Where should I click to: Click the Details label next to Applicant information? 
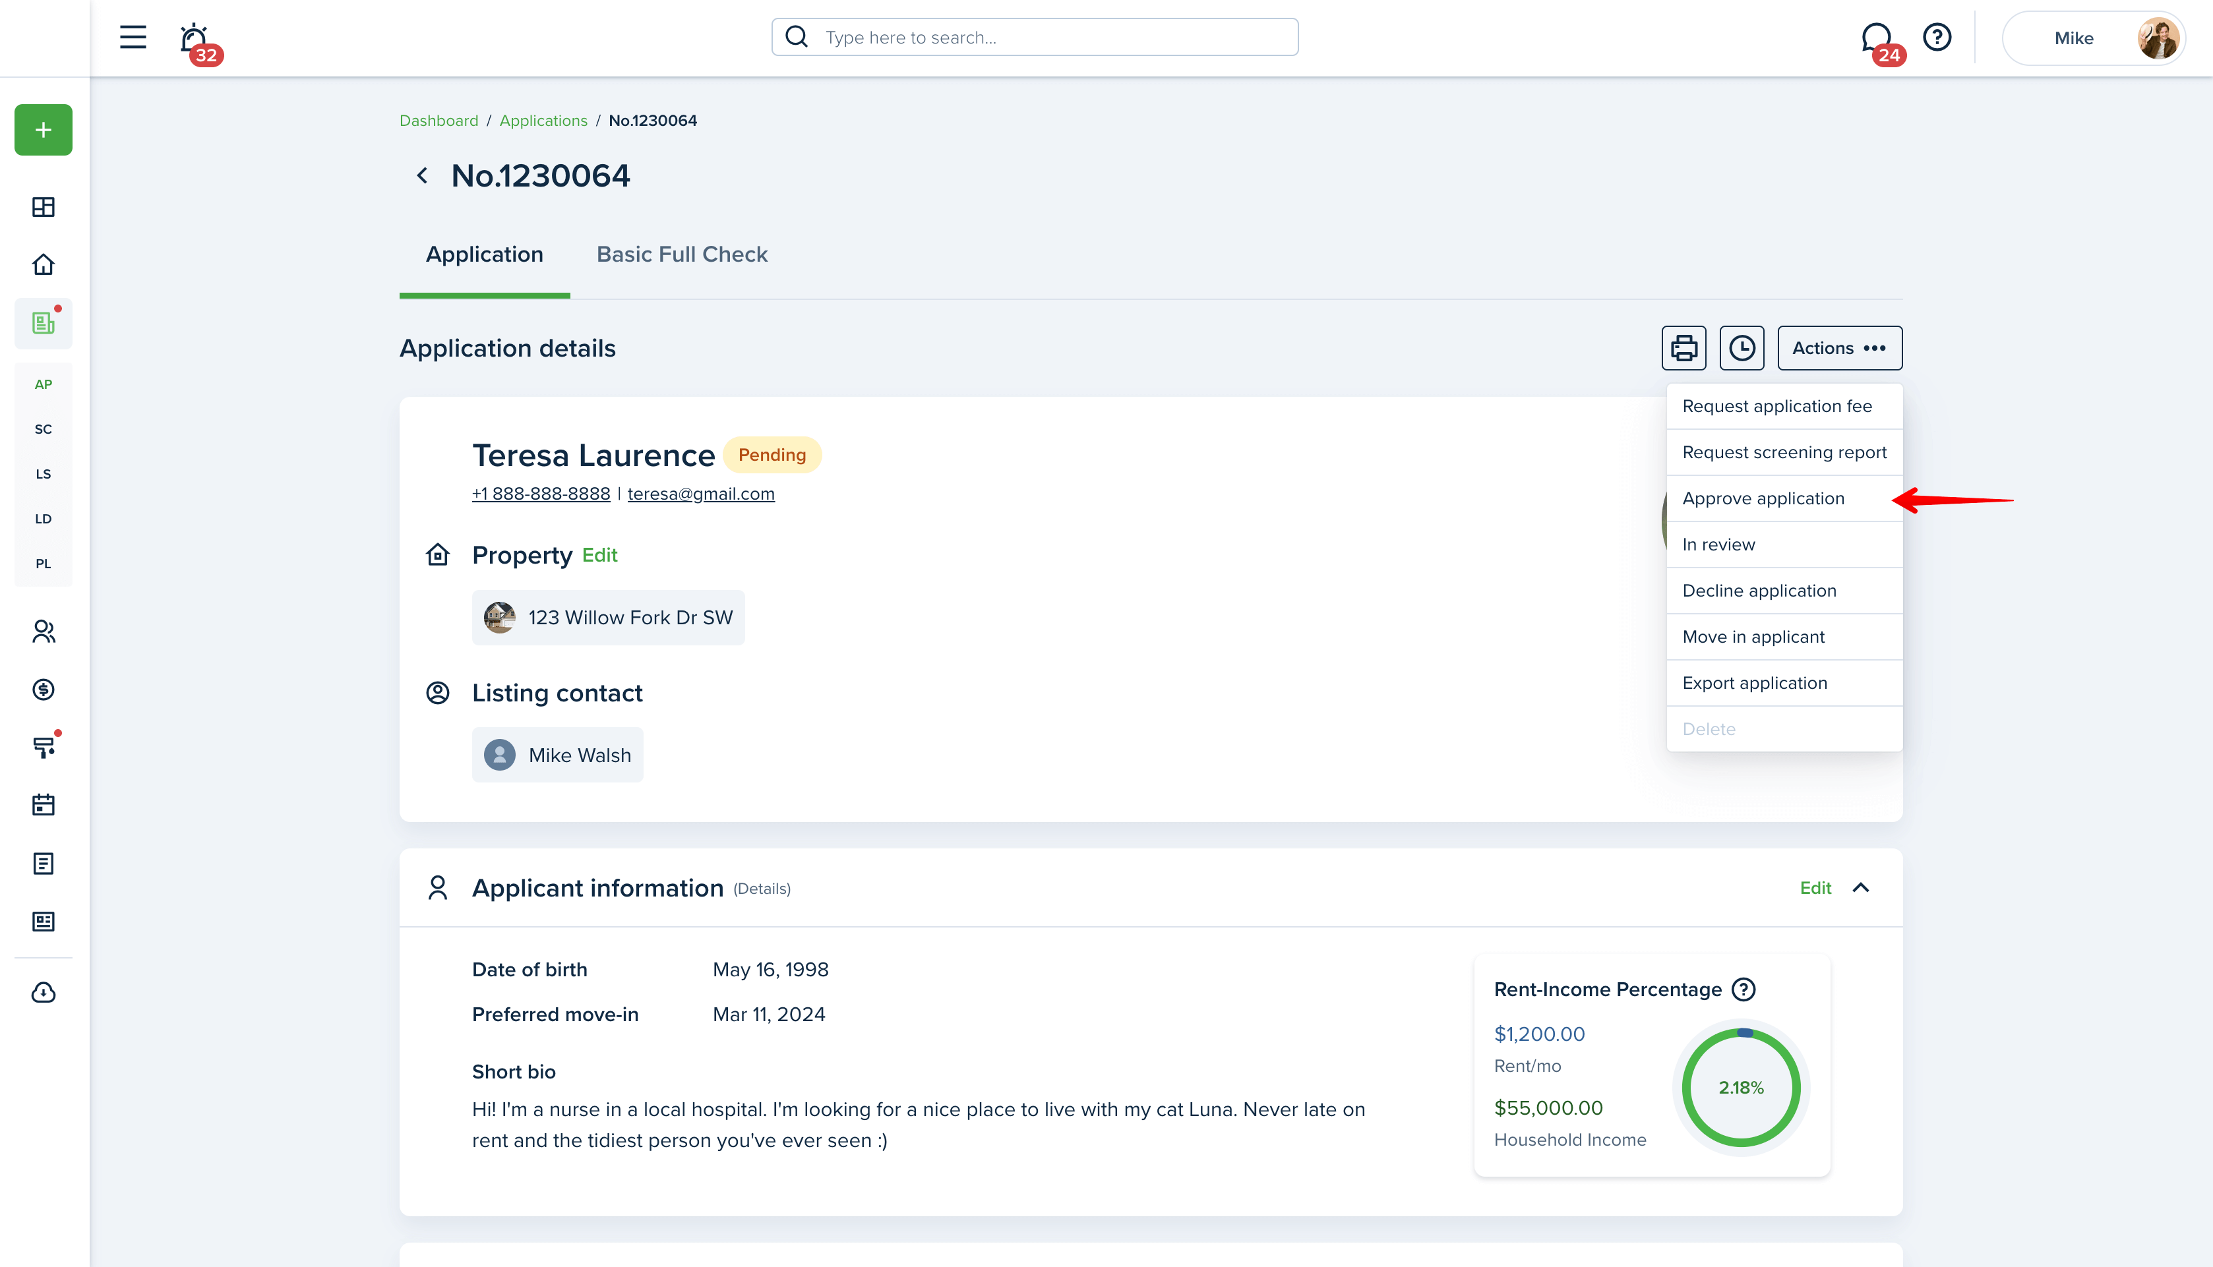(762, 889)
